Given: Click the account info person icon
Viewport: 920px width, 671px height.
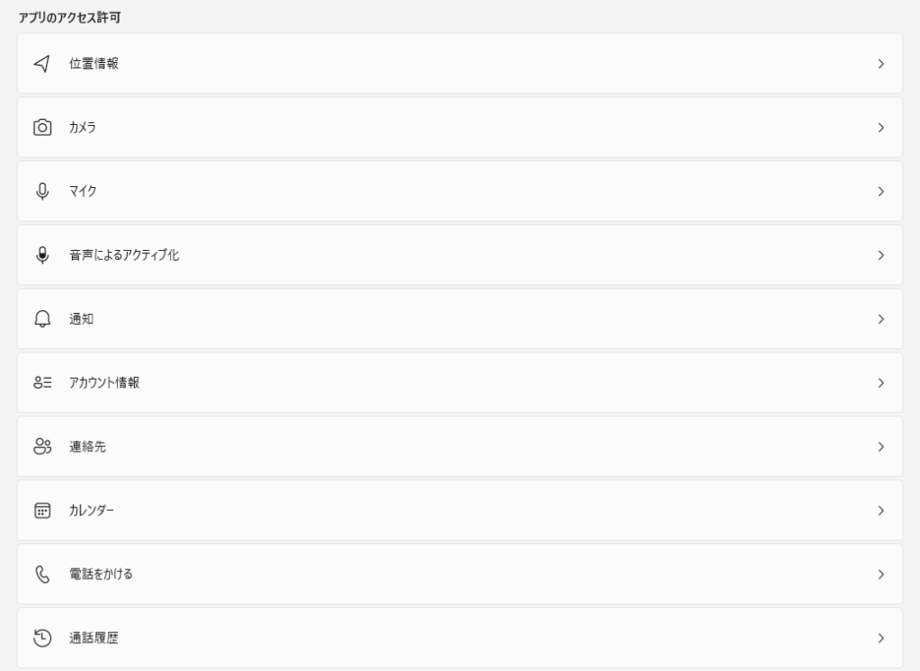Looking at the screenshot, I should [41, 383].
